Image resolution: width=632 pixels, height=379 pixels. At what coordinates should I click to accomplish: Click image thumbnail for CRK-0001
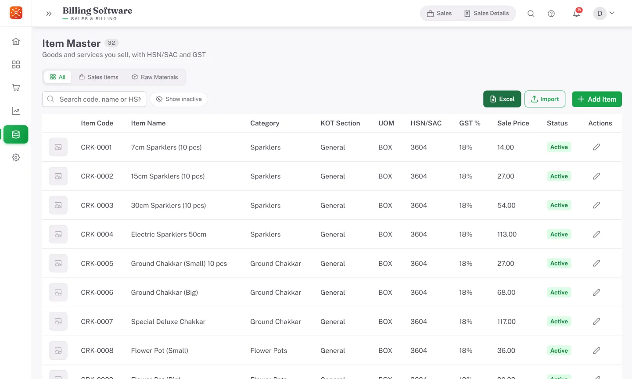(x=58, y=147)
